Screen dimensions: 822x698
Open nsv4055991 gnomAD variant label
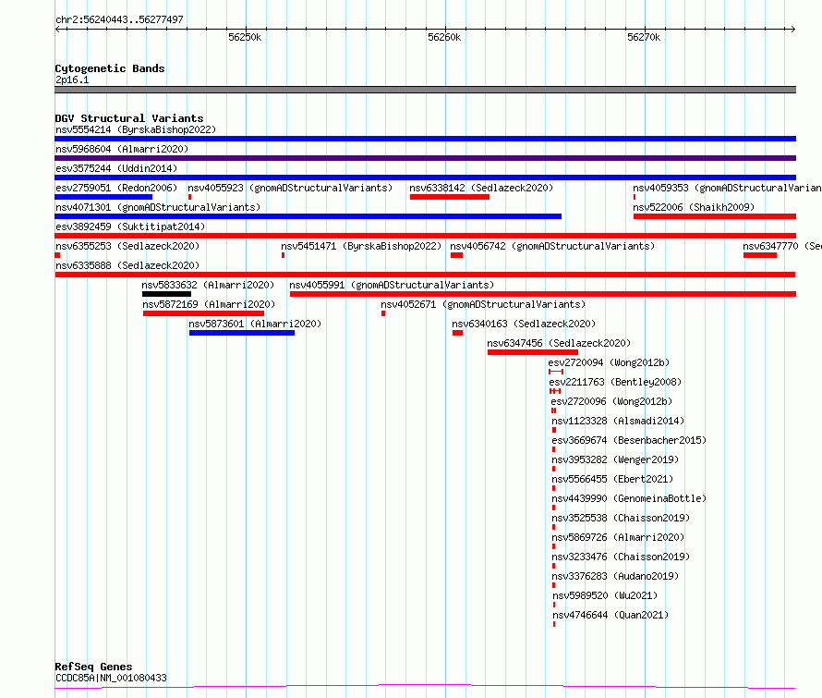coord(392,285)
